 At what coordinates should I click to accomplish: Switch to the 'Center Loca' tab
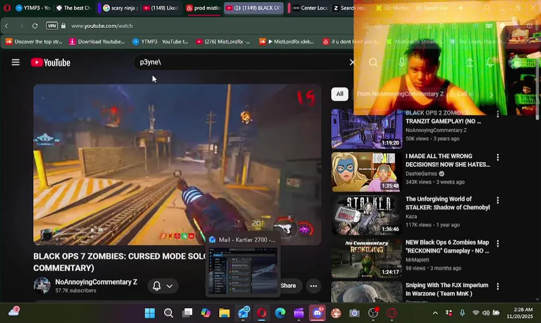coord(309,8)
